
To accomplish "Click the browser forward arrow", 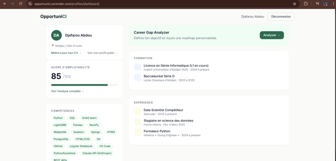I will click(x=13, y=4).
